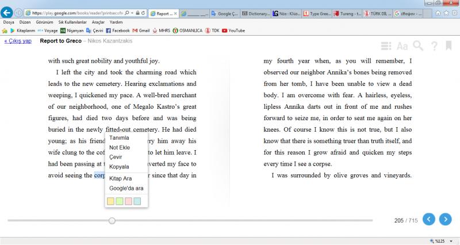Open the Dosya menu
Viewport: 460px width, 245px height.
tap(9, 22)
